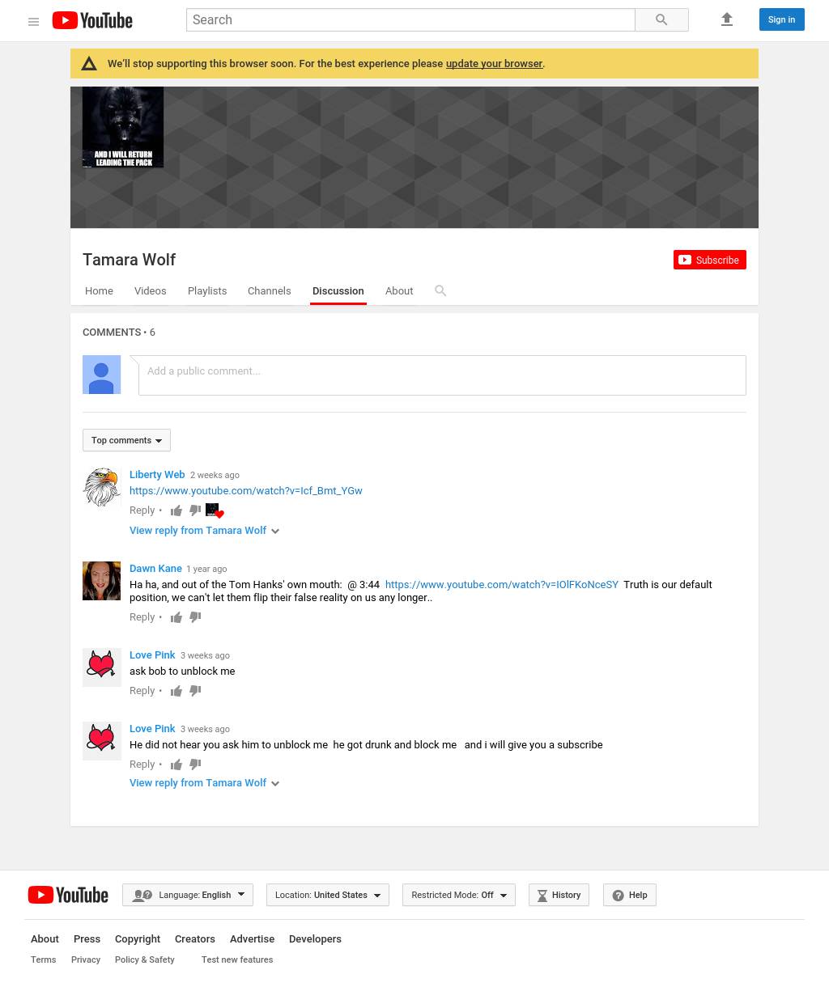The image size is (829, 987).
Task: Like Liberty Web's comment
Action: [176, 510]
